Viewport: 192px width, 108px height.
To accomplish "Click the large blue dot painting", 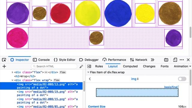I will click(118, 13).
